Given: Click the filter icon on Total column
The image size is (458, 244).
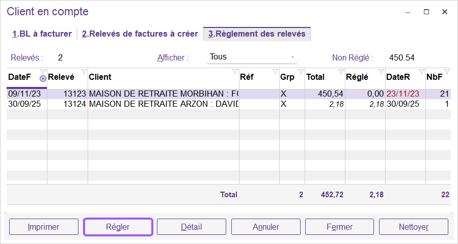Looking at the screenshot, I should point(341,71).
